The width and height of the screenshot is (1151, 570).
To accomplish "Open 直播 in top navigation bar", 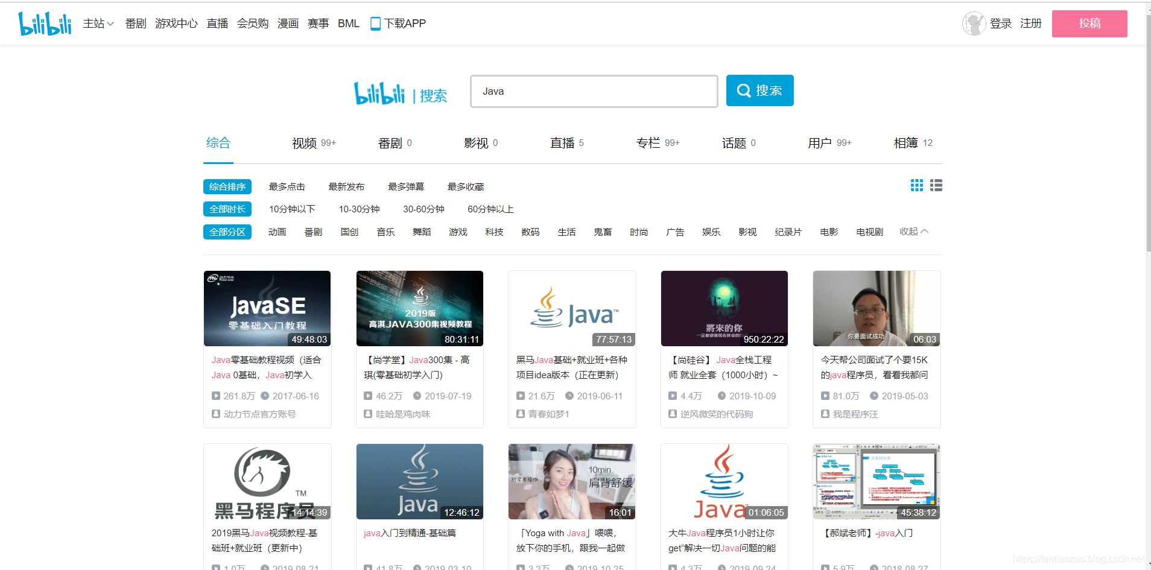I will pyautogui.click(x=217, y=24).
